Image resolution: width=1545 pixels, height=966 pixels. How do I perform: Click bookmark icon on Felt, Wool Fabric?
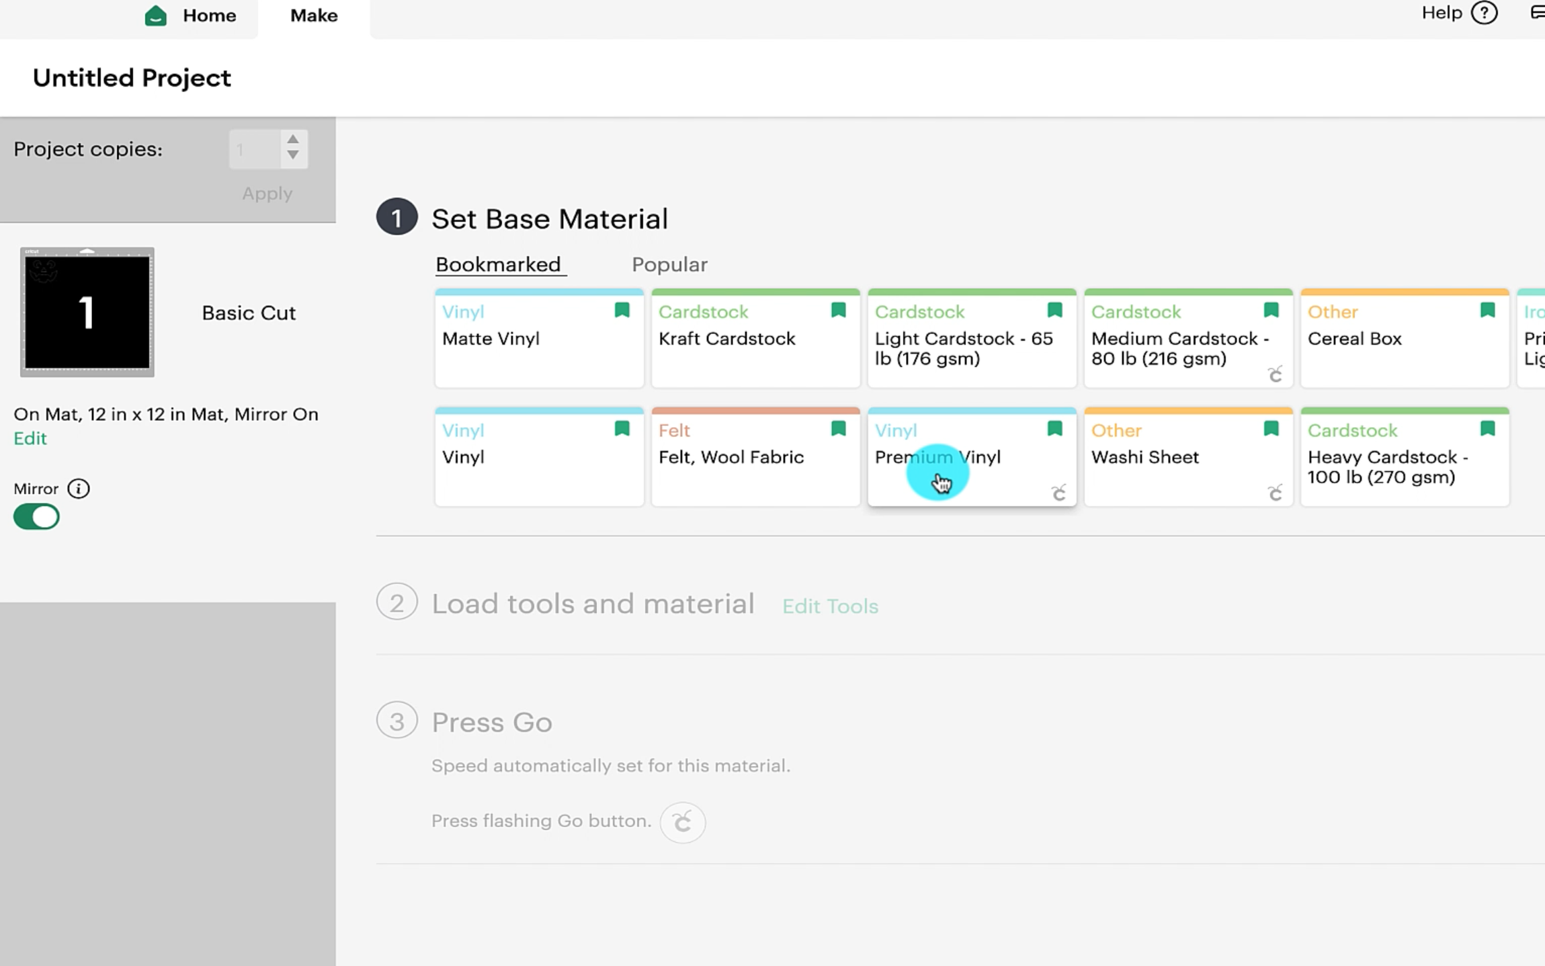(x=838, y=429)
